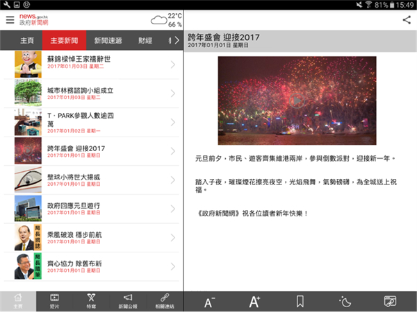Share the article via share icon

tap(407, 20)
